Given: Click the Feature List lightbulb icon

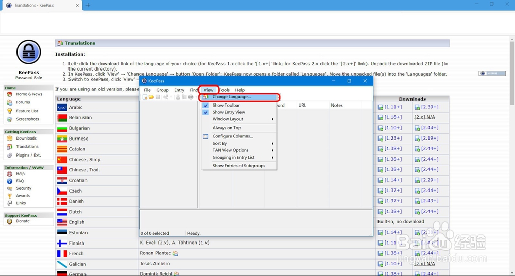Looking at the screenshot, I should coord(9,111).
